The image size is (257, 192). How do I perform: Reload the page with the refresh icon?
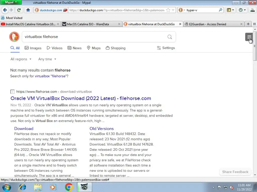click(19, 10)
